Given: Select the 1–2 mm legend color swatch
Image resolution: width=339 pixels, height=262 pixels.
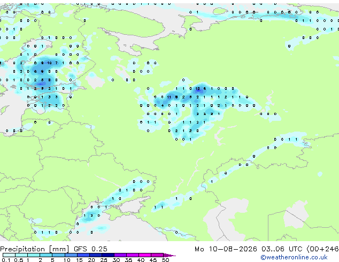Looking at the screenshot, I should click(x=34, y=255).
